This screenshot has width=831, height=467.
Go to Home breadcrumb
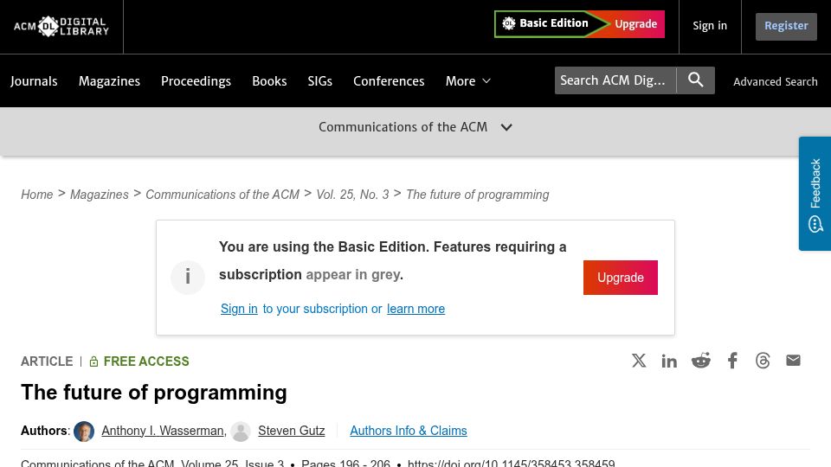pos(37,195)
